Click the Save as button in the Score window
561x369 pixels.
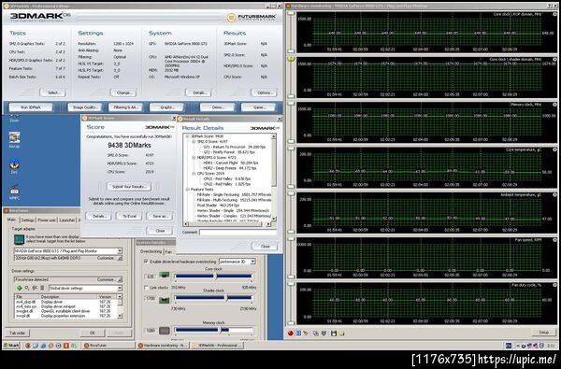[x=160, y=216]
